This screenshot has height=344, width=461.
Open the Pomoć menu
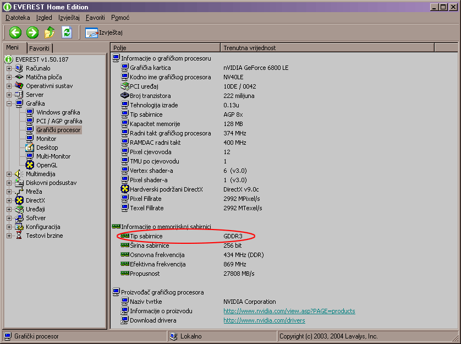pos(120,18)
